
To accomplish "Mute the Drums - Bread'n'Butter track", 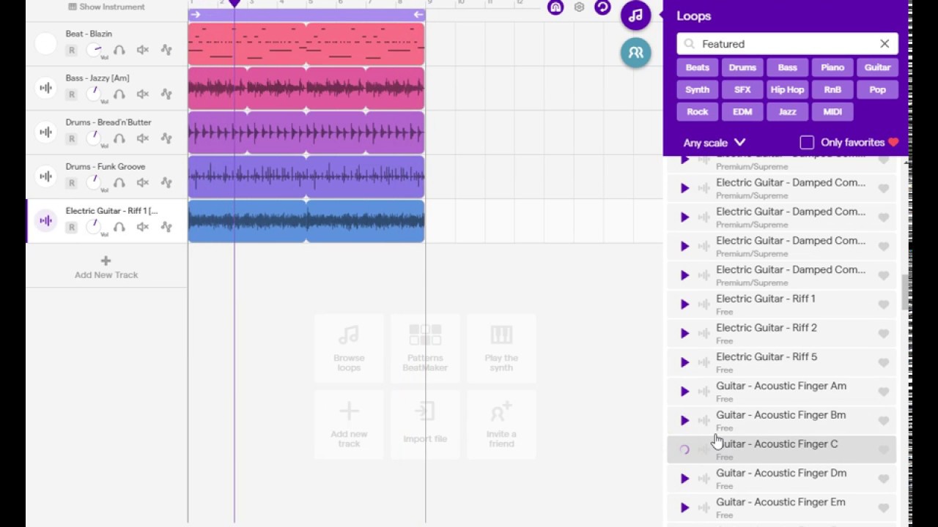I will pyautogui.click(x=143, y=138).
